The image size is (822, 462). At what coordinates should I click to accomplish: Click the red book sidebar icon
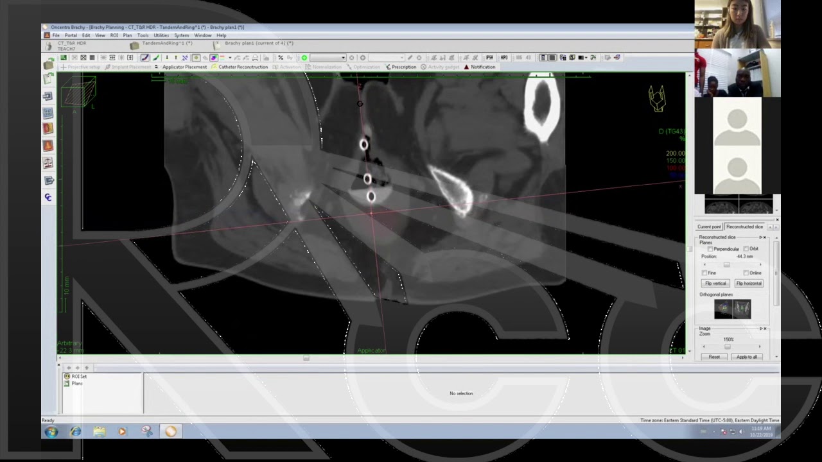pos(48,128)
